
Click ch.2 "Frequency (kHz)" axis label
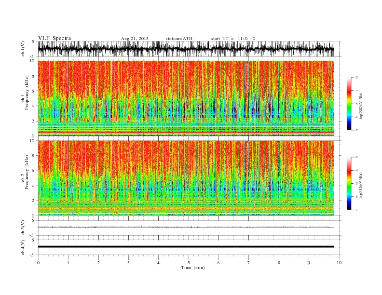27,172
